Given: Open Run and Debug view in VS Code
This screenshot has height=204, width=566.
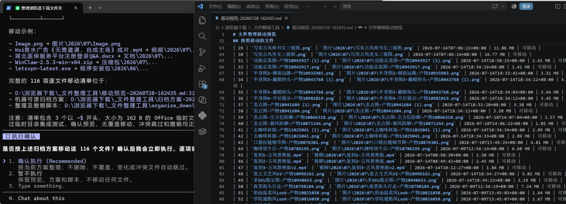Looking at the screenshot, I should point(202,68).
